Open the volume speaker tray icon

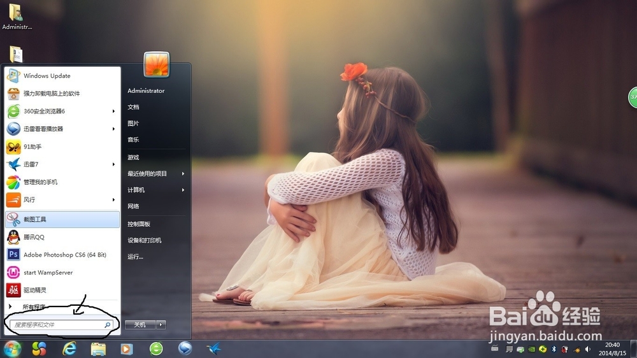tap(588, 349)
